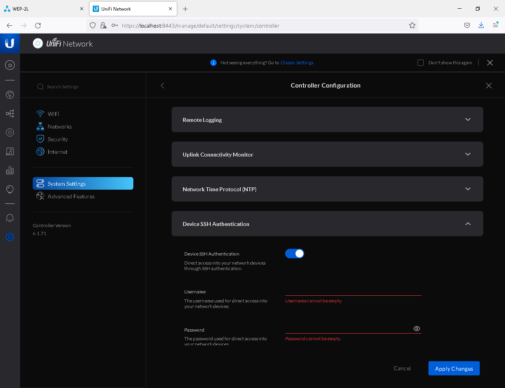Open the Firefox application menu
The image size is (505, 388).
coord(496,26)
